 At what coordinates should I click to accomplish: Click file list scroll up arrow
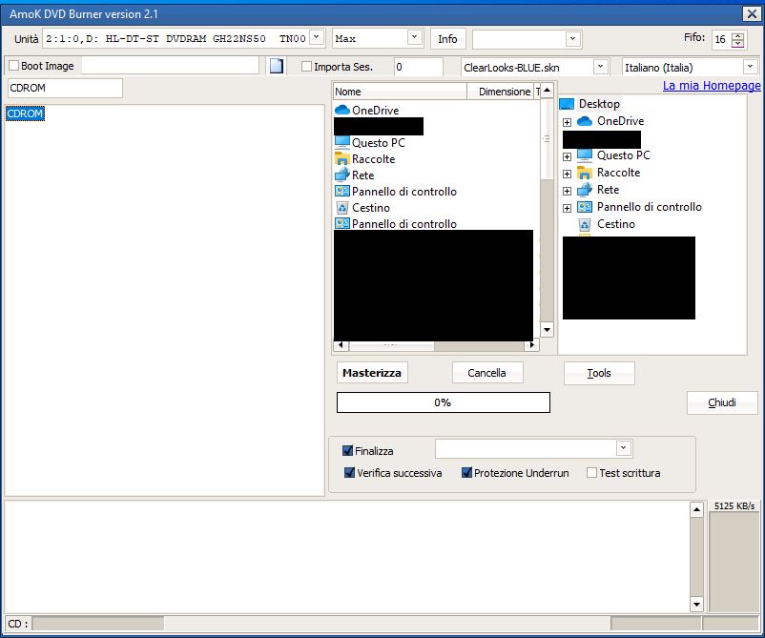(x=547, y=91)
